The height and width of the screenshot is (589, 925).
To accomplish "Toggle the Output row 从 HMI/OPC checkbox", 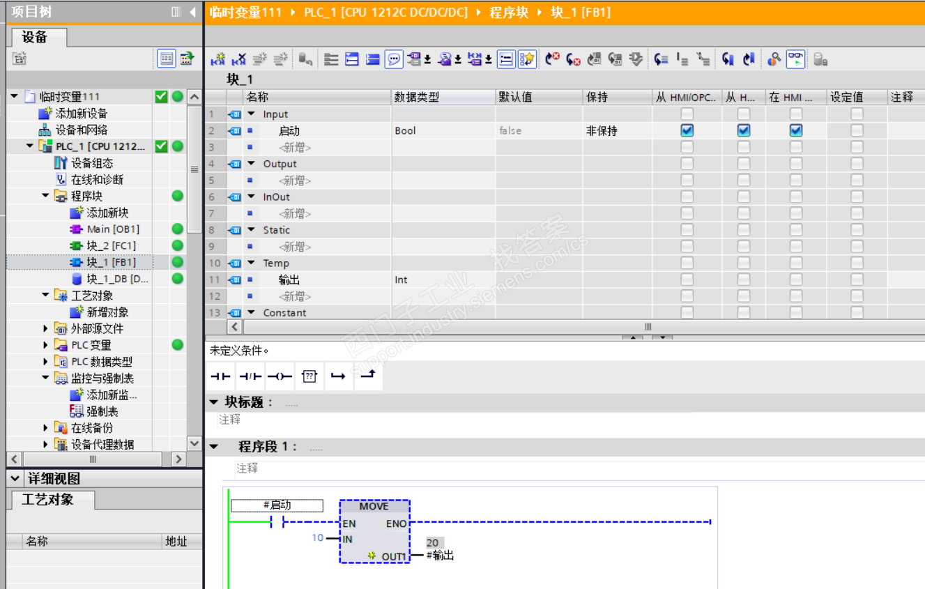I will tap(687, 164).
